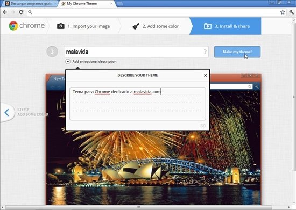Screen dimensions: 296x210
Task: Click the Install & share download icon
Action: (207, 26)
